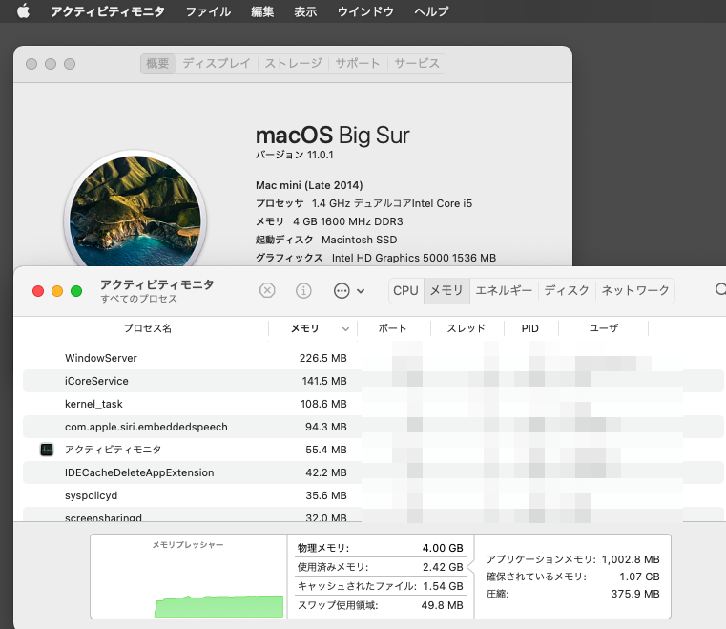Switch to サポート tab in About This Mac
This screenshot has height=629, width=726.
[x=358, y=63]
